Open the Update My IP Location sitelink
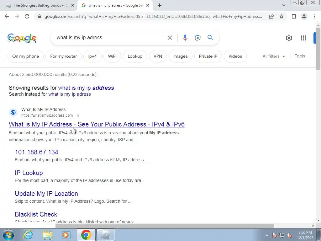Screen dimensions: 321x241 point(46,194)
